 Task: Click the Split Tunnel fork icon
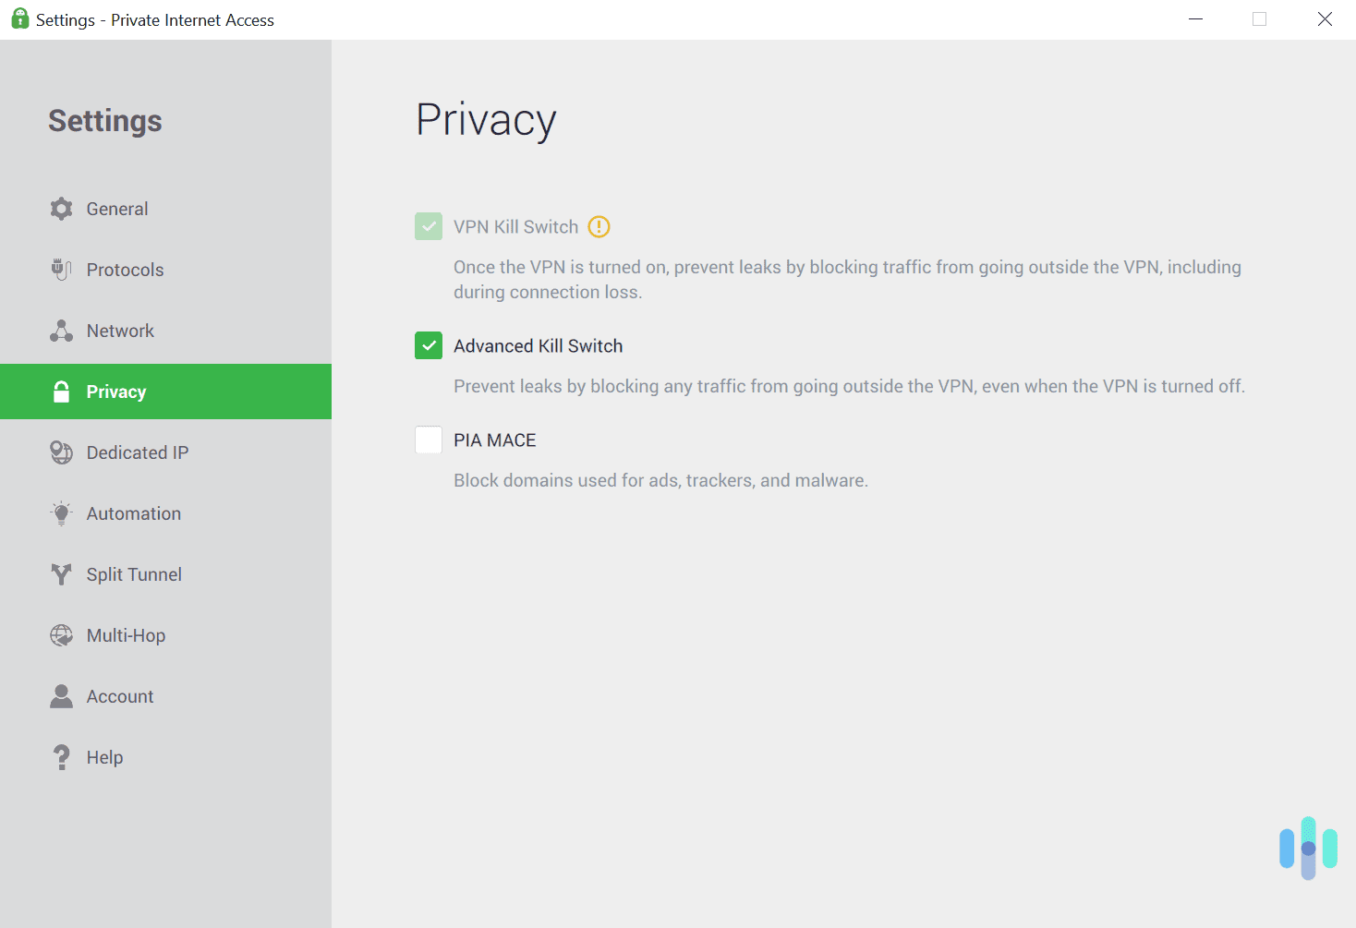[x=61, y=574]
